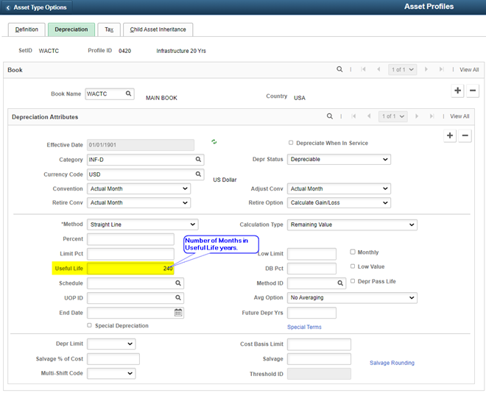Look up Category values
486x393 pixels.
198,160
